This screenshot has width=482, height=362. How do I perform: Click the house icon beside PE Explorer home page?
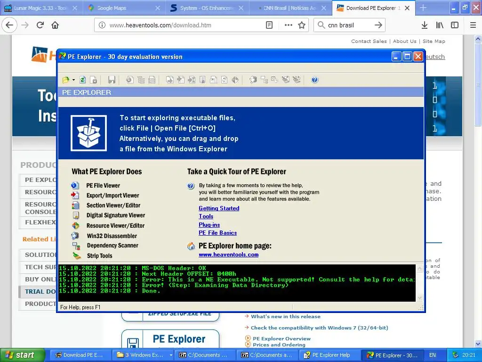191,246
